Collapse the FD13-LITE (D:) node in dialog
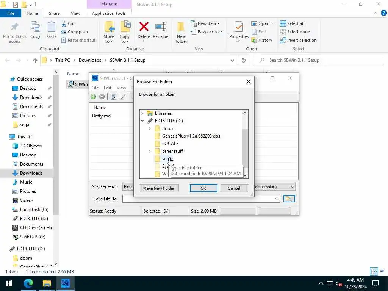The height and width of the screenshot is (291, 388). click(142, 121)
